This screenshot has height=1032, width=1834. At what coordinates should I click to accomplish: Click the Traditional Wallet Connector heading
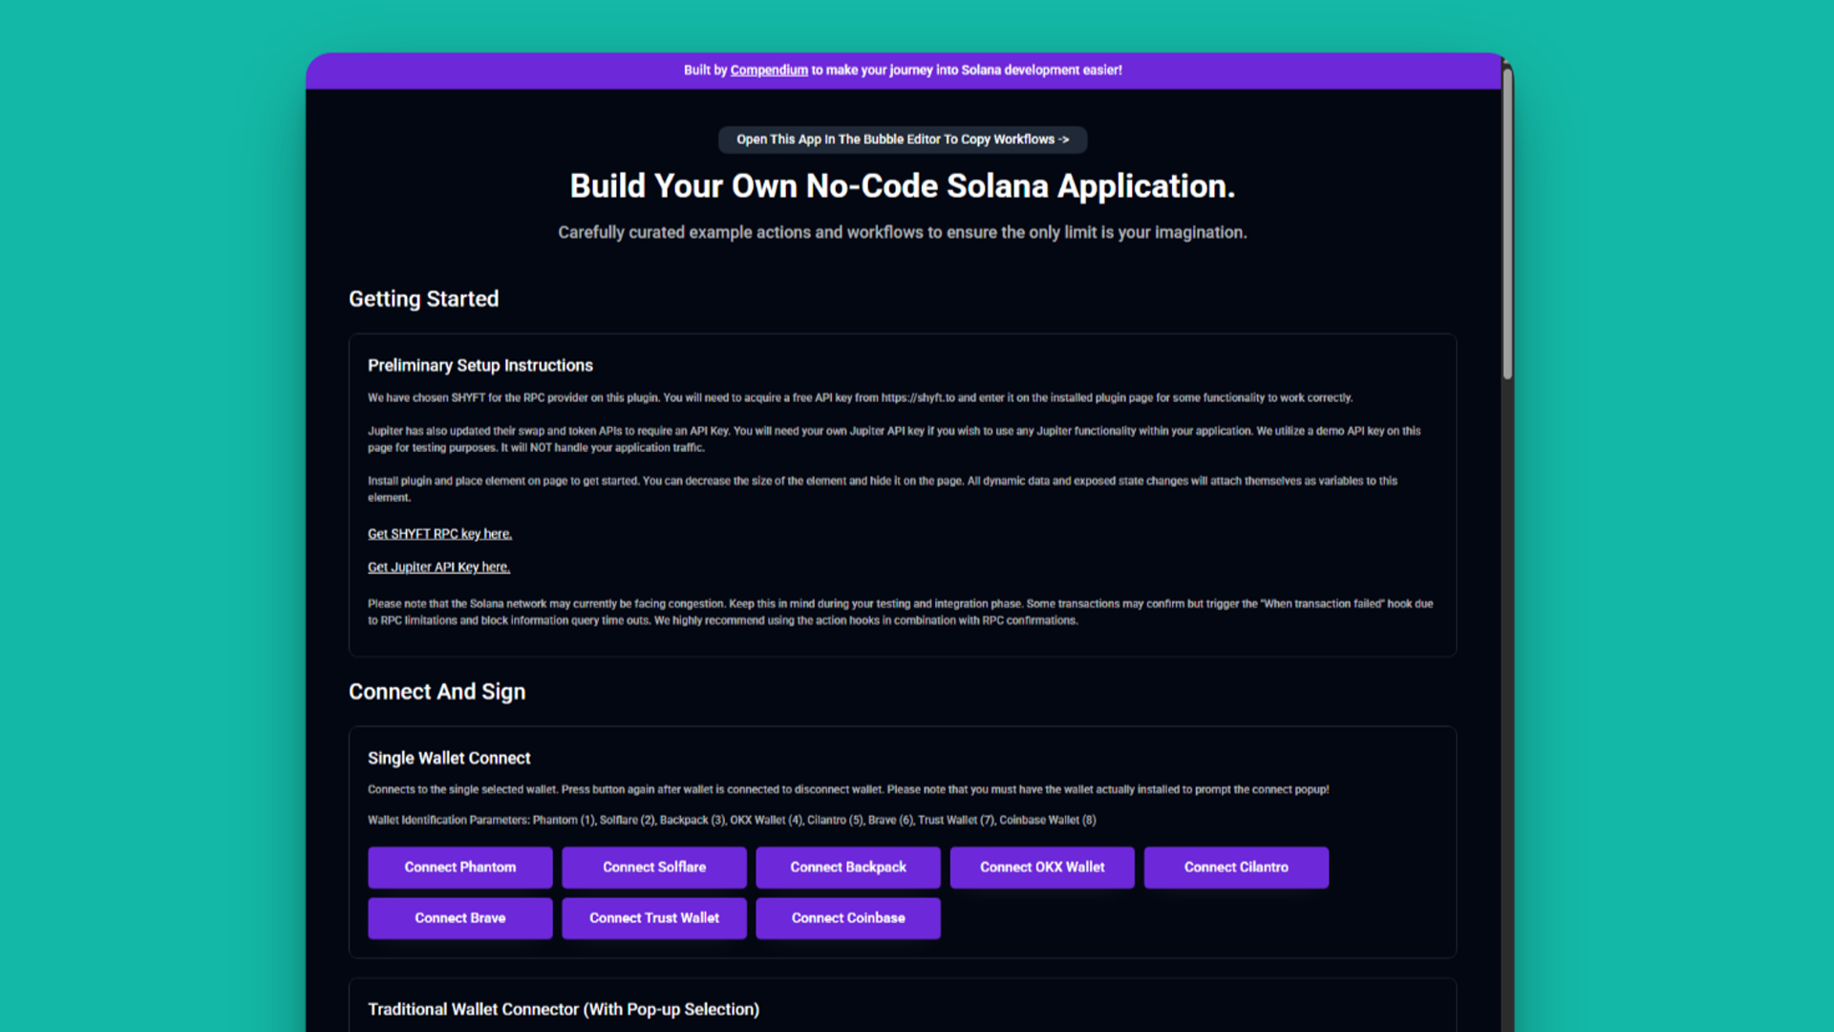[564, 1009]
